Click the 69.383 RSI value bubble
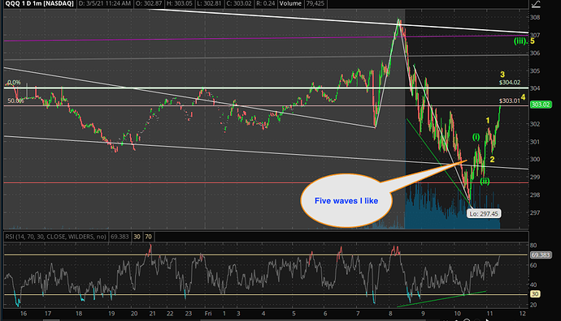The width and height of the screenshot is (561, 321). (541, 255)
